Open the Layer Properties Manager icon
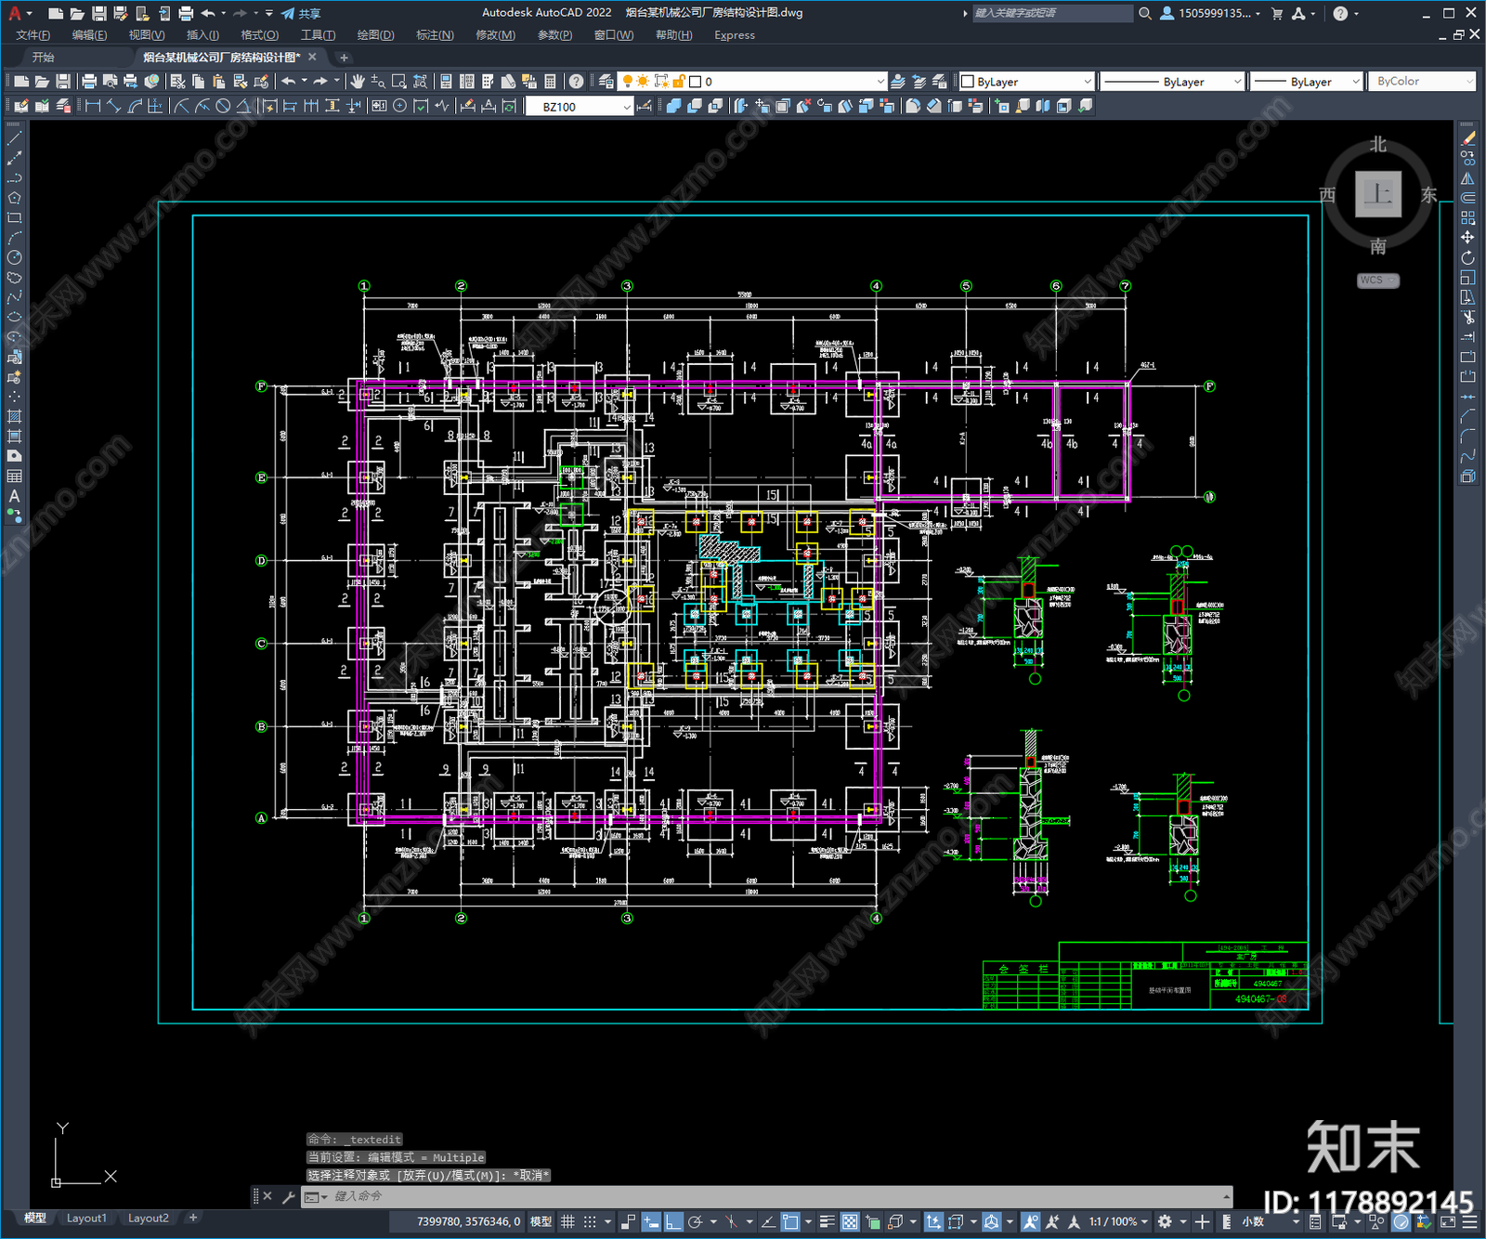 pos(606,82)
